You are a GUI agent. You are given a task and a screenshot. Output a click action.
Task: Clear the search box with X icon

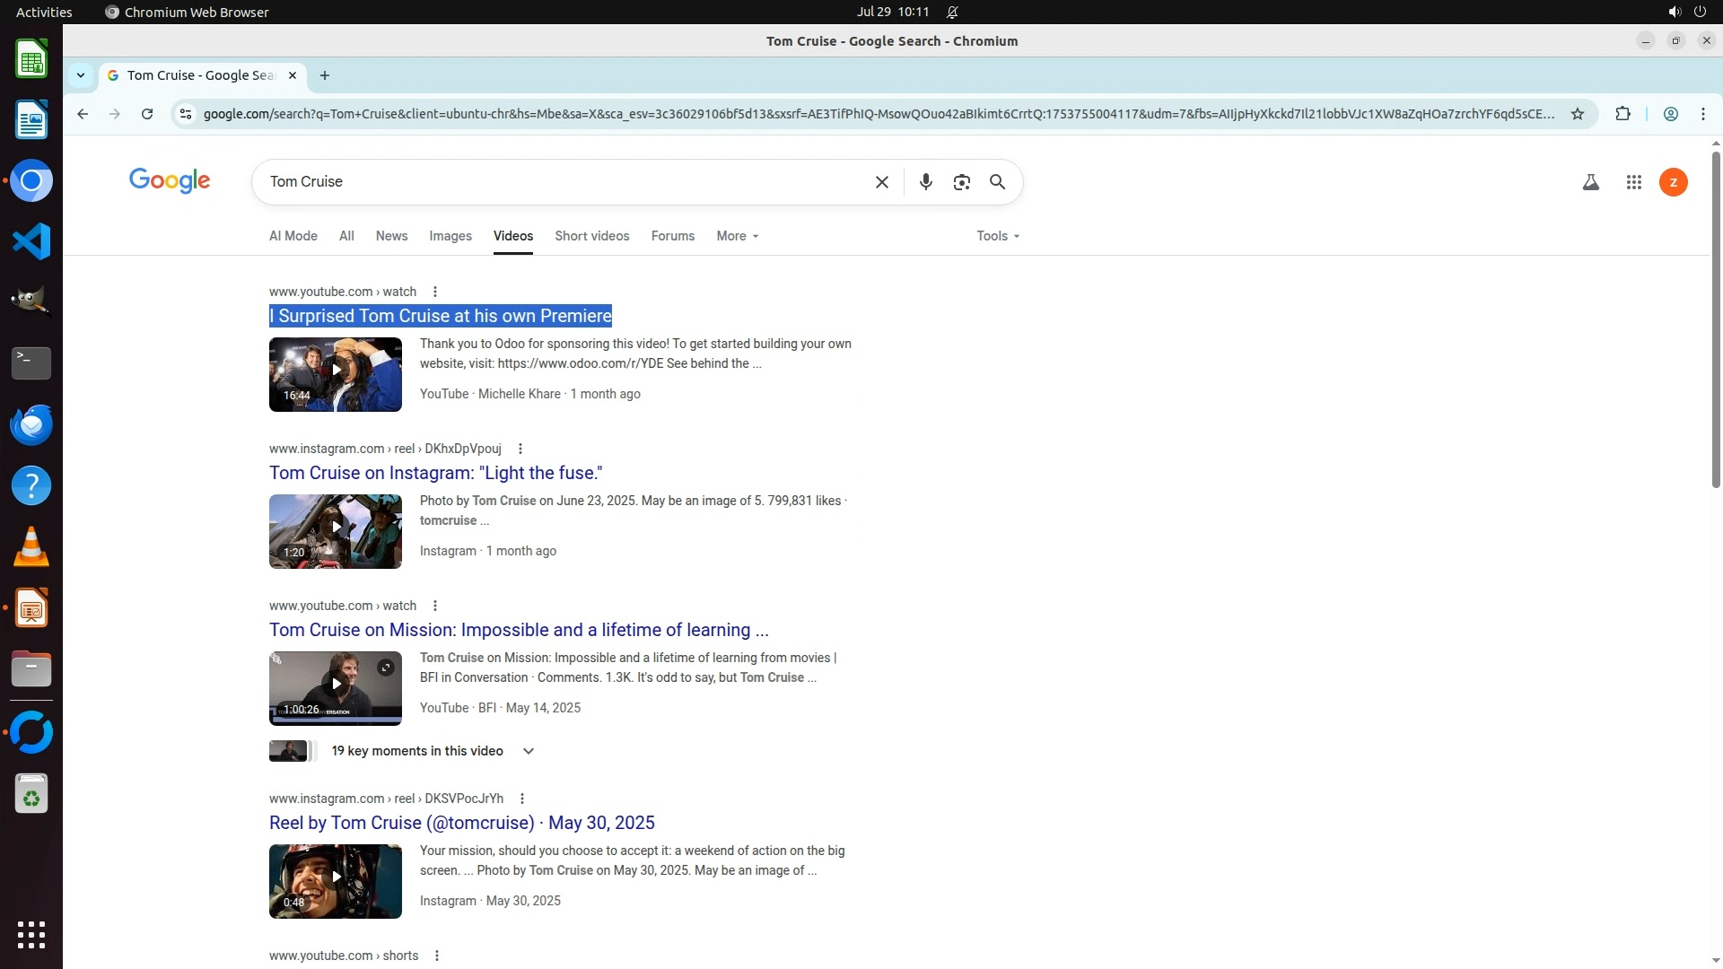click(x=881, y=182)
